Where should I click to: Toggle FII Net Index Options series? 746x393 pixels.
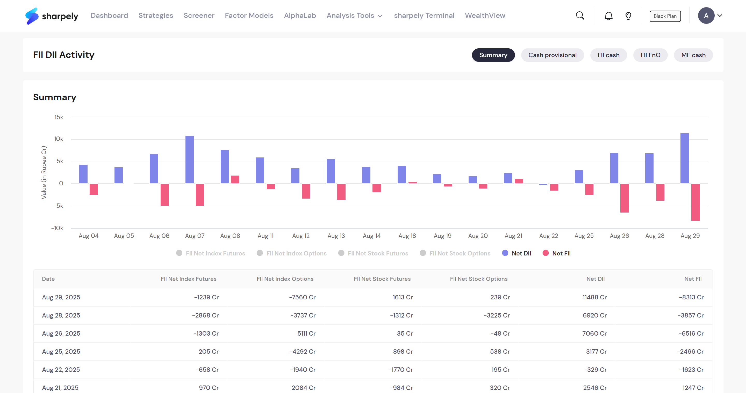click(296, 253)
